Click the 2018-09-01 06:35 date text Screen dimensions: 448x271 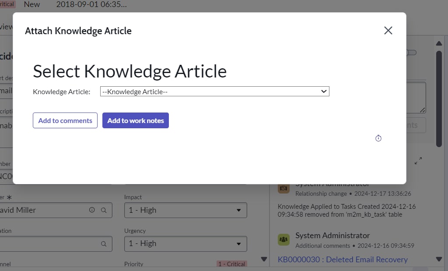click(x=91, y=4)
